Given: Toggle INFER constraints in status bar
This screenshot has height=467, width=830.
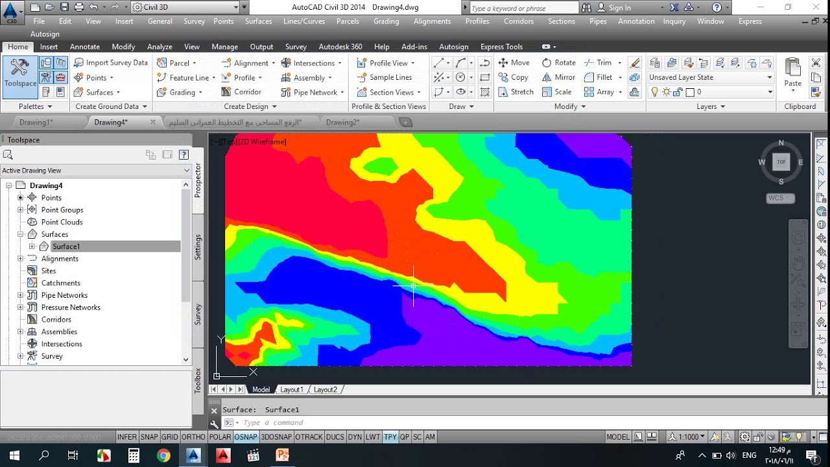Looking at the screenshot, I should (x=127, y=437).
